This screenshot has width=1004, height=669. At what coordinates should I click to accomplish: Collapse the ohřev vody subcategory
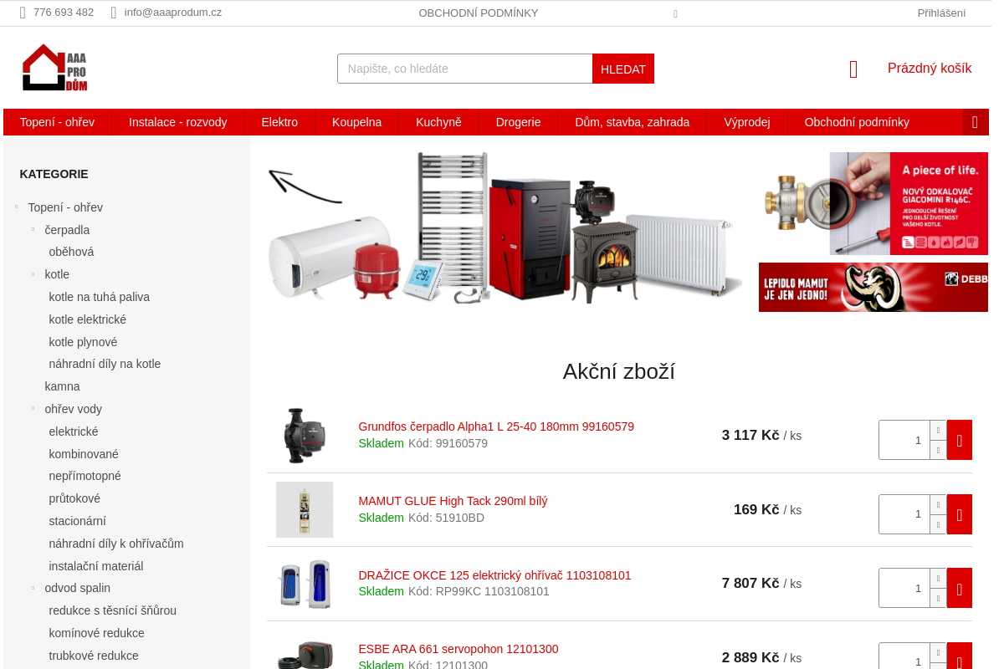click(33, 408)
